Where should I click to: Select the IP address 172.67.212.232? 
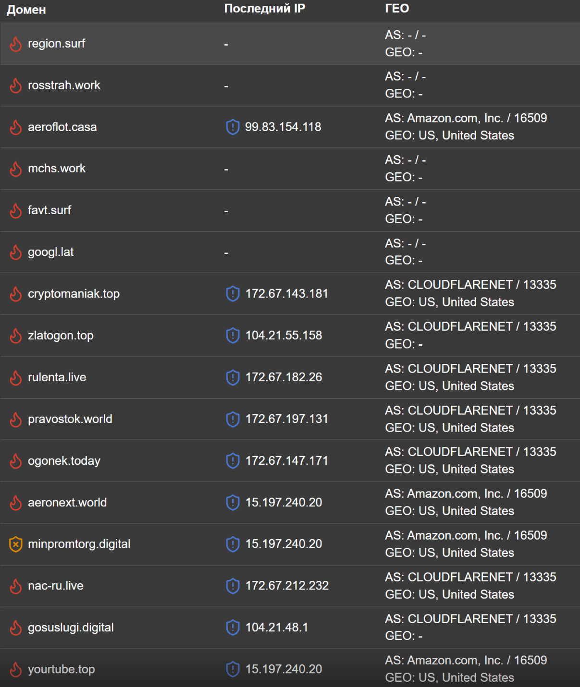click(287, 586)
